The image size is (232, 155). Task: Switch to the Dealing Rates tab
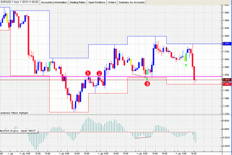[78, 3]
